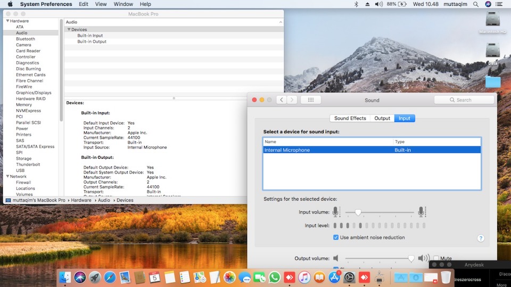Click the help question mark button

point(481,238)
